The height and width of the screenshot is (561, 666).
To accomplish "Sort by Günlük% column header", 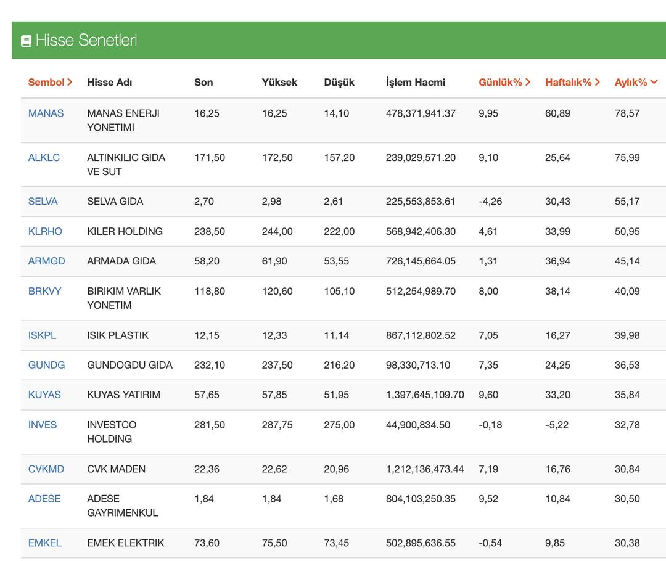I will [x=504, y=82].
